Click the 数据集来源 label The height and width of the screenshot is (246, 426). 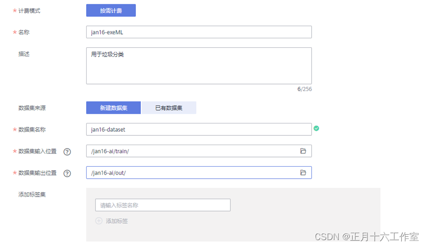32,108
